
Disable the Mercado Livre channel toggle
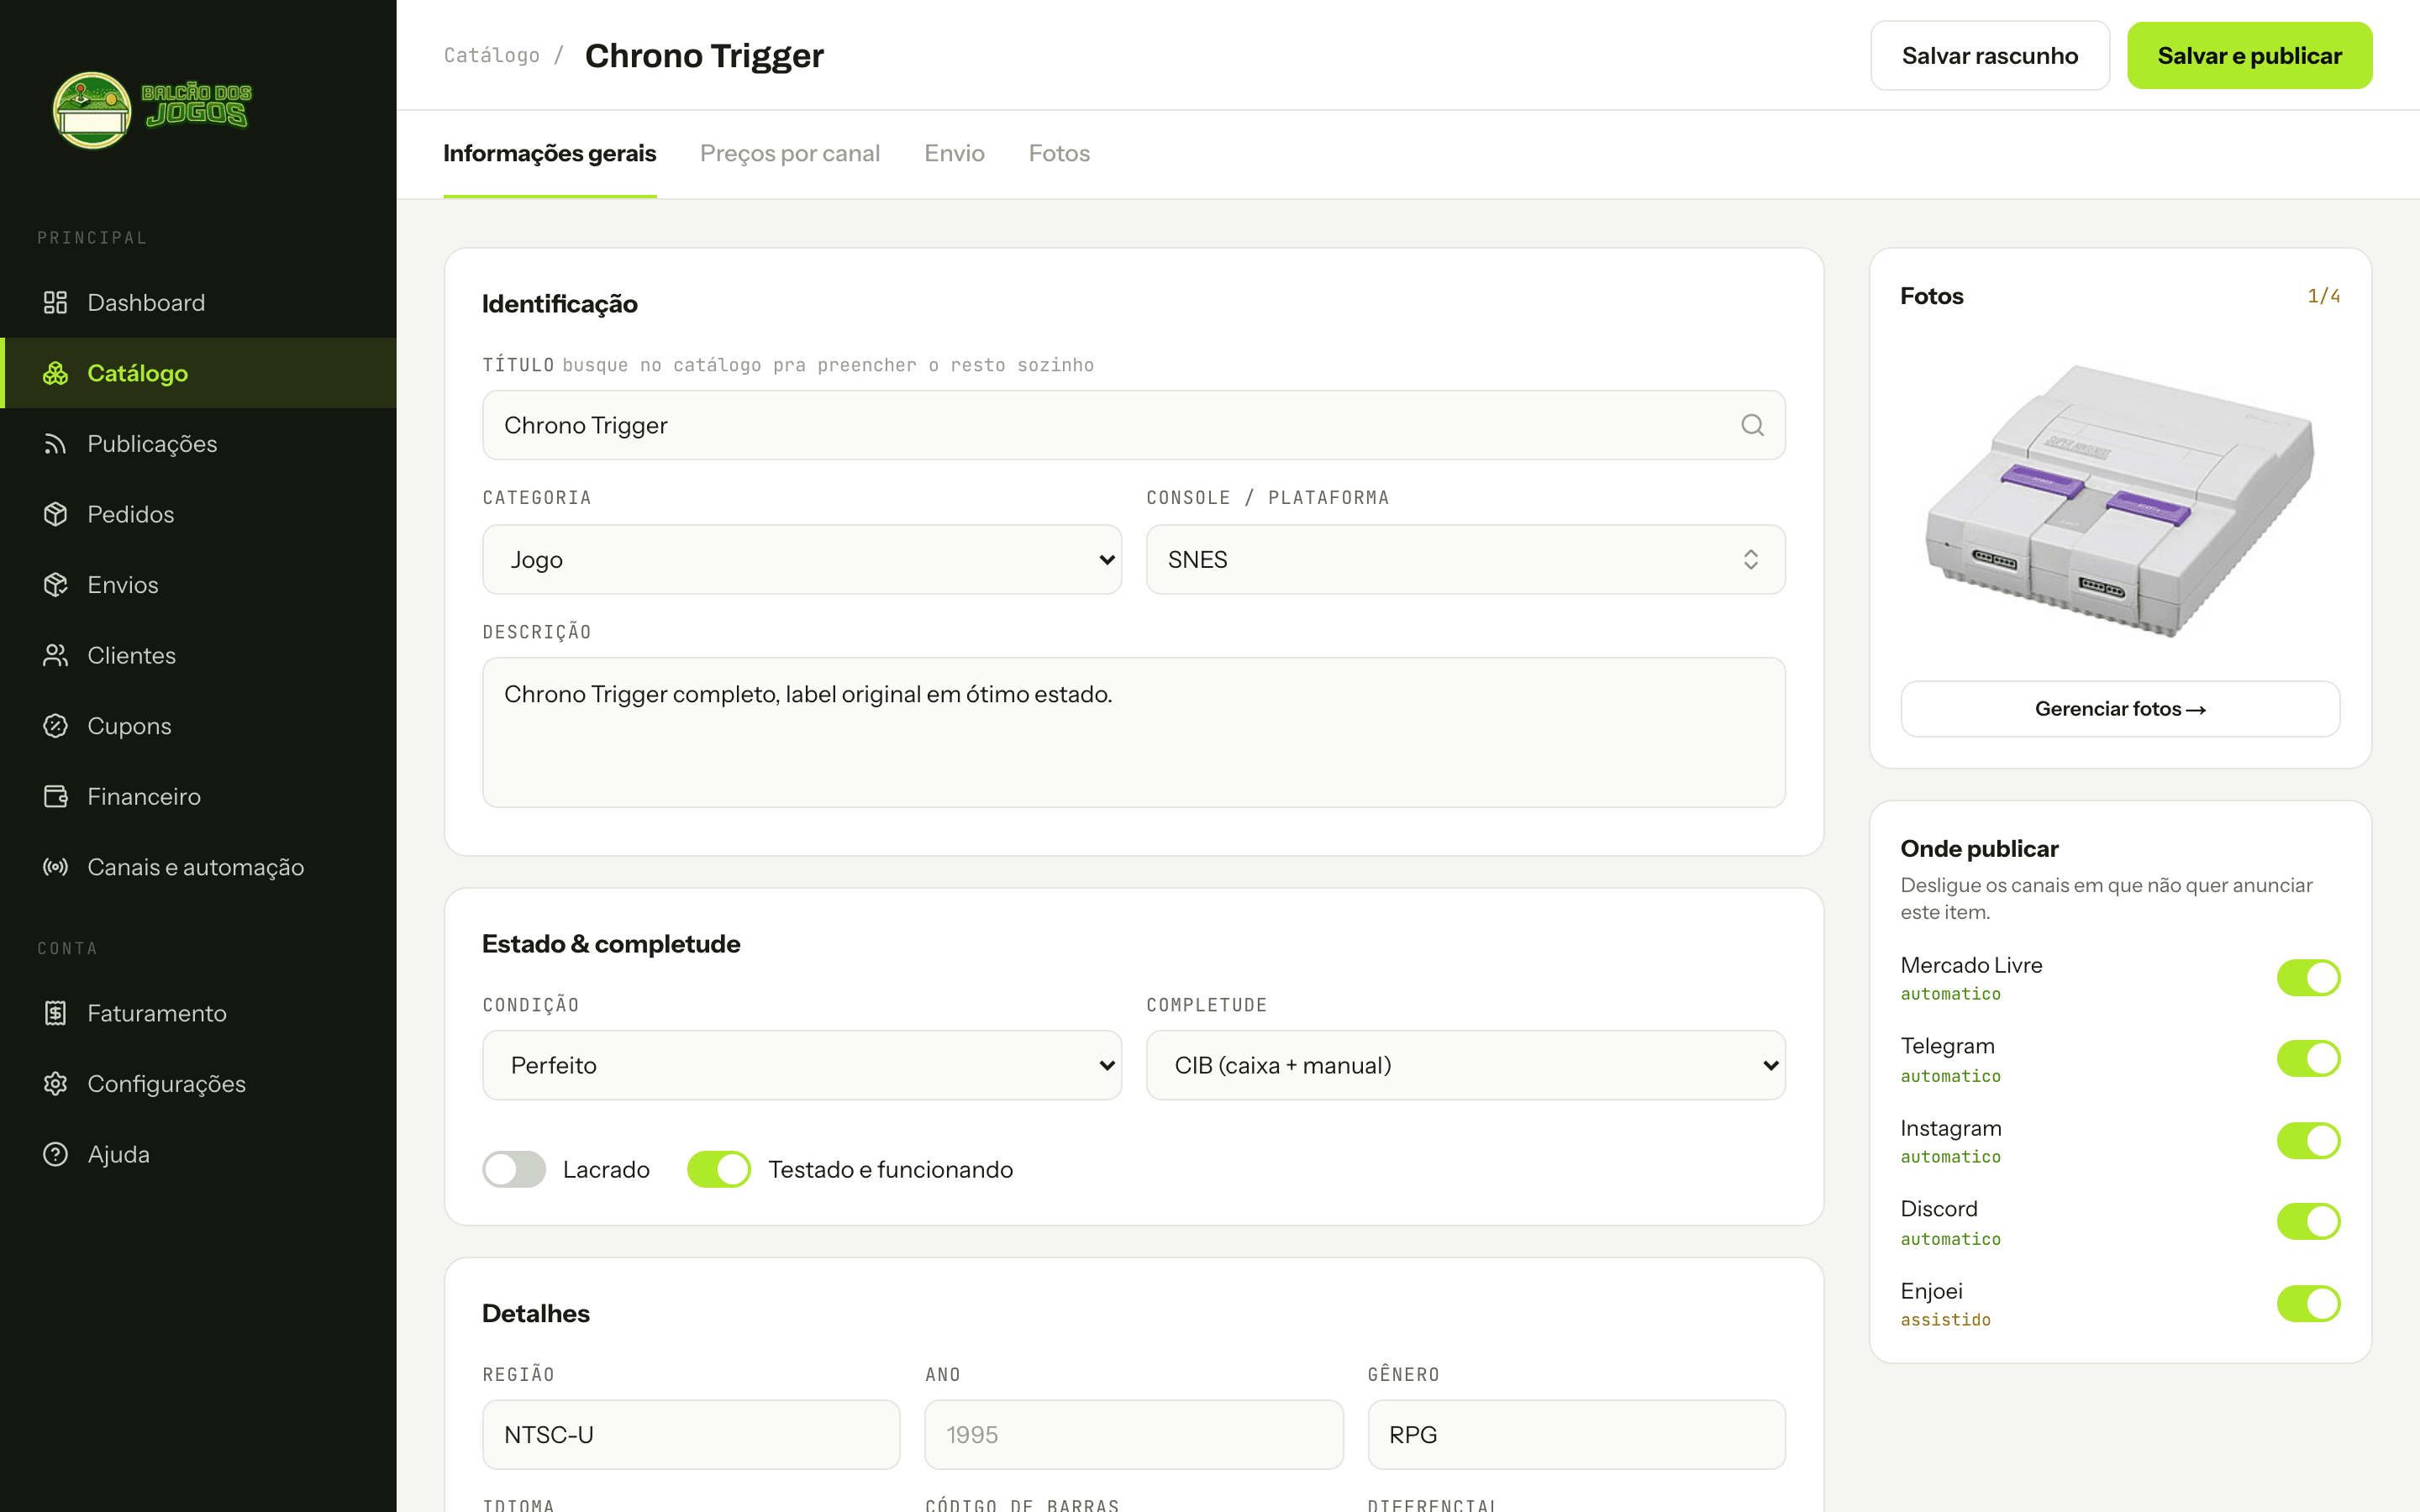2308,977
